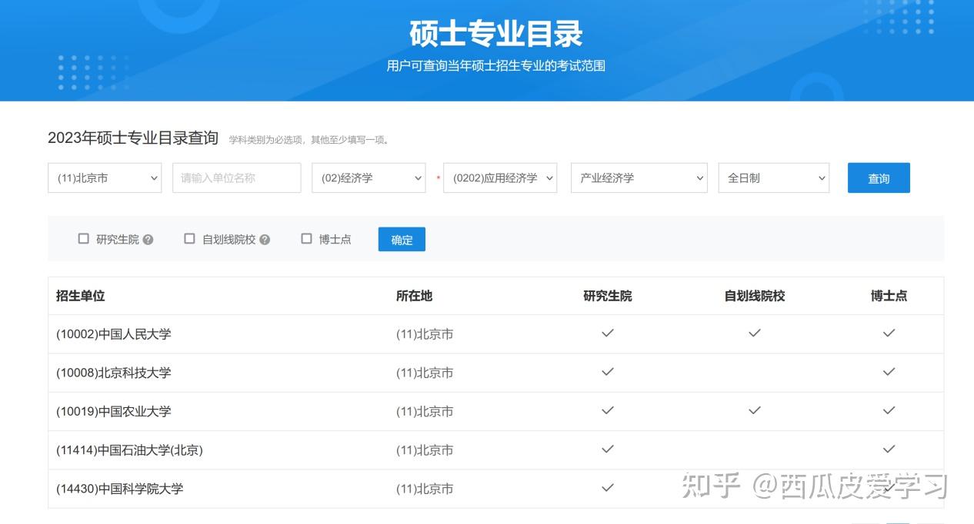
Task: Click 博士点 checkmark in 中国农业大学 row
Action: pos(889,410)
